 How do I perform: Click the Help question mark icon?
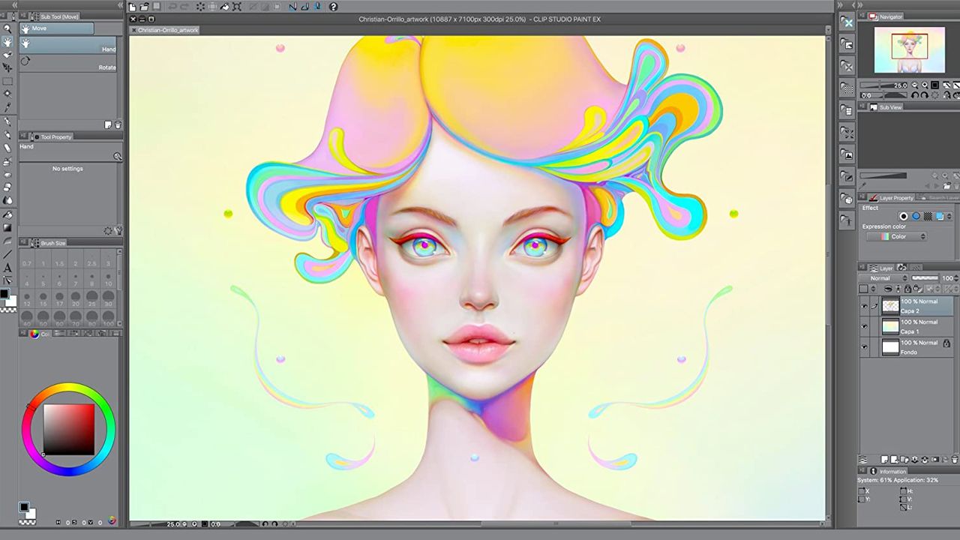pyautogui.click(x=334, y=7)
